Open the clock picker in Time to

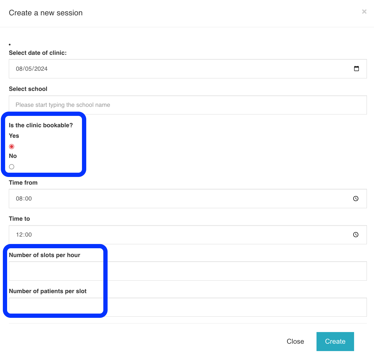(x=356, y=235)
